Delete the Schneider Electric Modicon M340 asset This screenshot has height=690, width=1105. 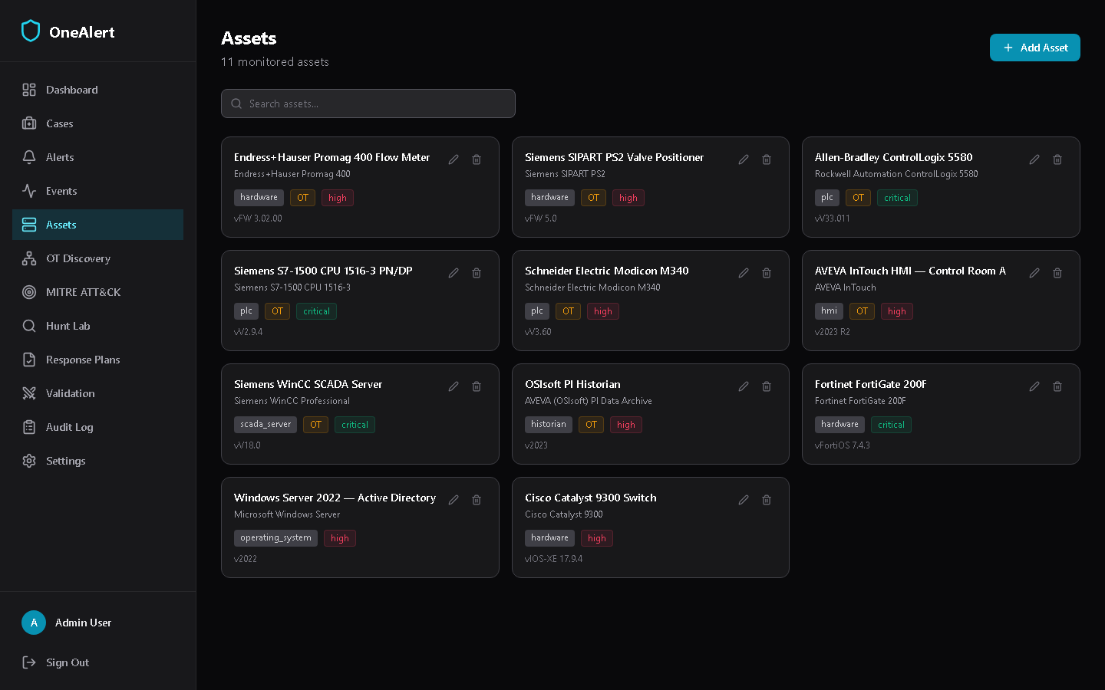767,273
